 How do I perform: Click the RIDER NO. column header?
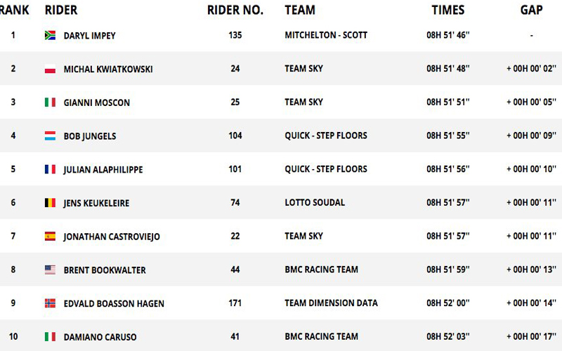(235, 10)
